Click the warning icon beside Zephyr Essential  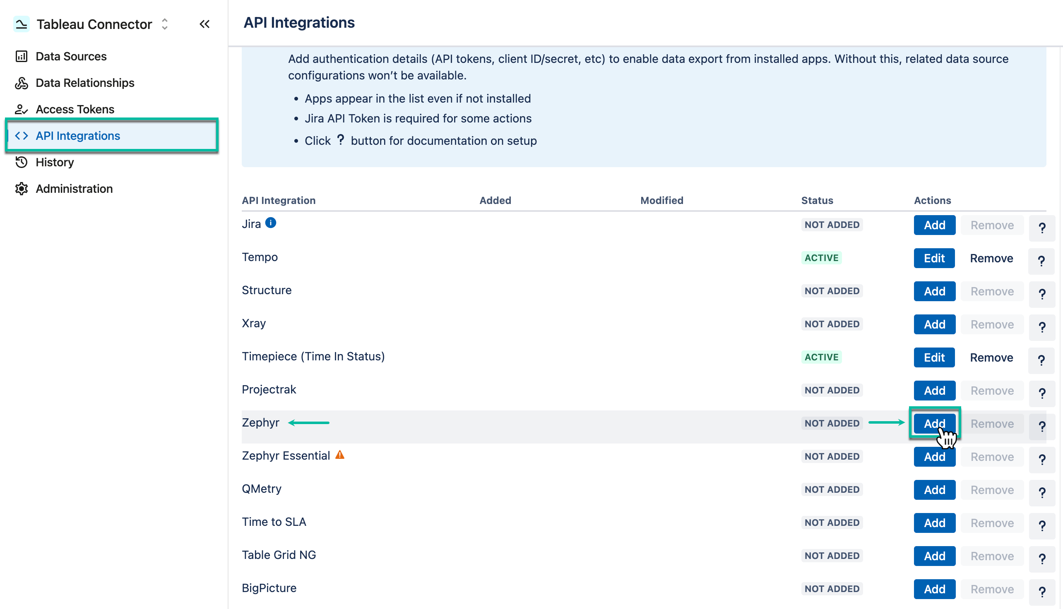click(x=340, y=454)
